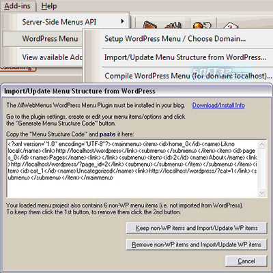This screenshot has width=273, height=273.
Task: Open the Add-ins menu
Action: click(x=18, y=6)
